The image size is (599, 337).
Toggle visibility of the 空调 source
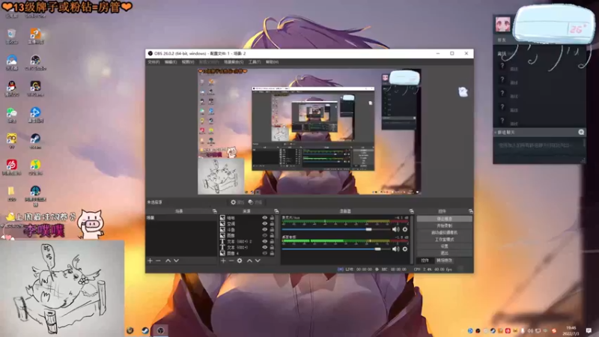264,223
